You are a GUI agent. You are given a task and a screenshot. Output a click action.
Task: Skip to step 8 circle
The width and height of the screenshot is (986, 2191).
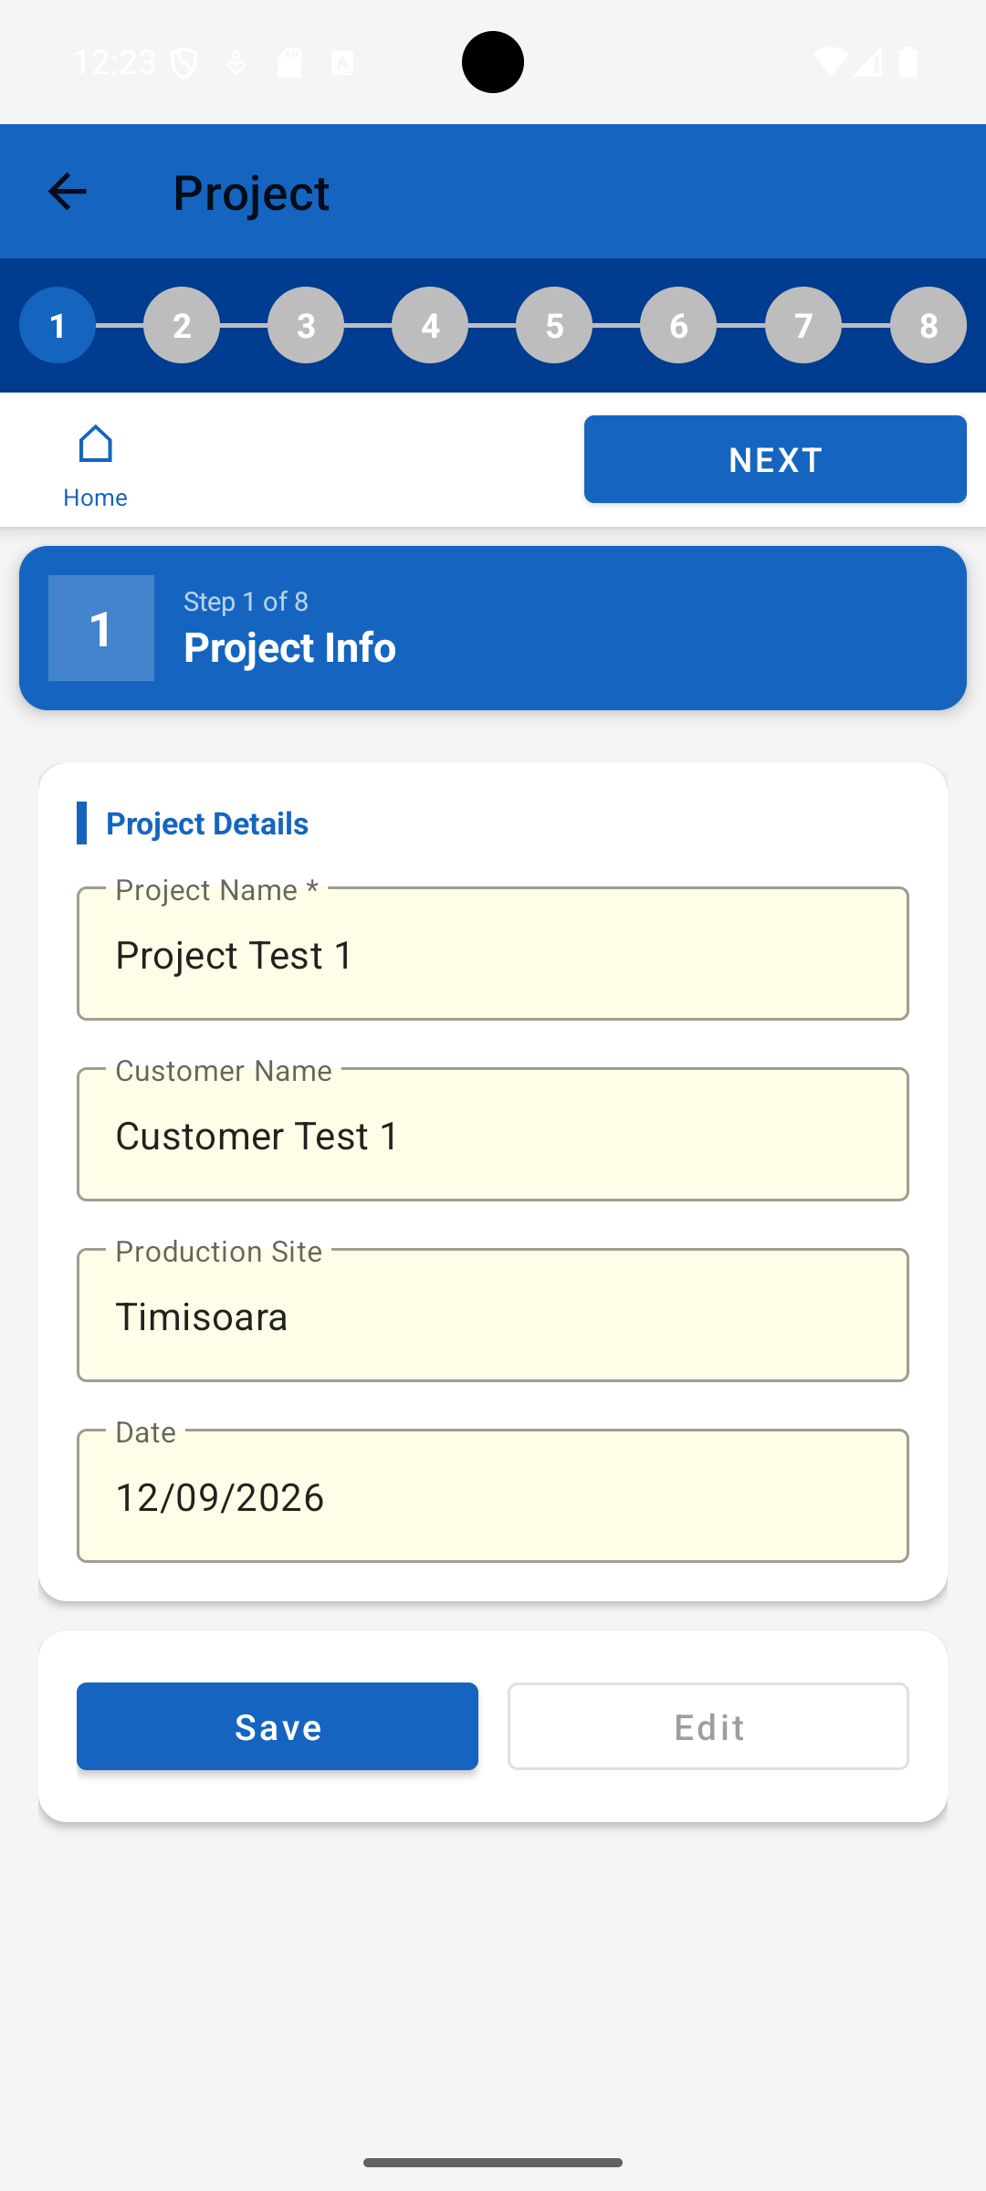point(928,325)
